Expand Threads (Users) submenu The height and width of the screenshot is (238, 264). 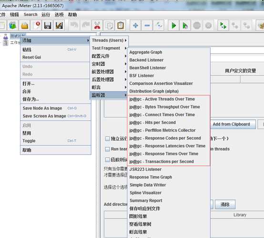coord(109,40)
